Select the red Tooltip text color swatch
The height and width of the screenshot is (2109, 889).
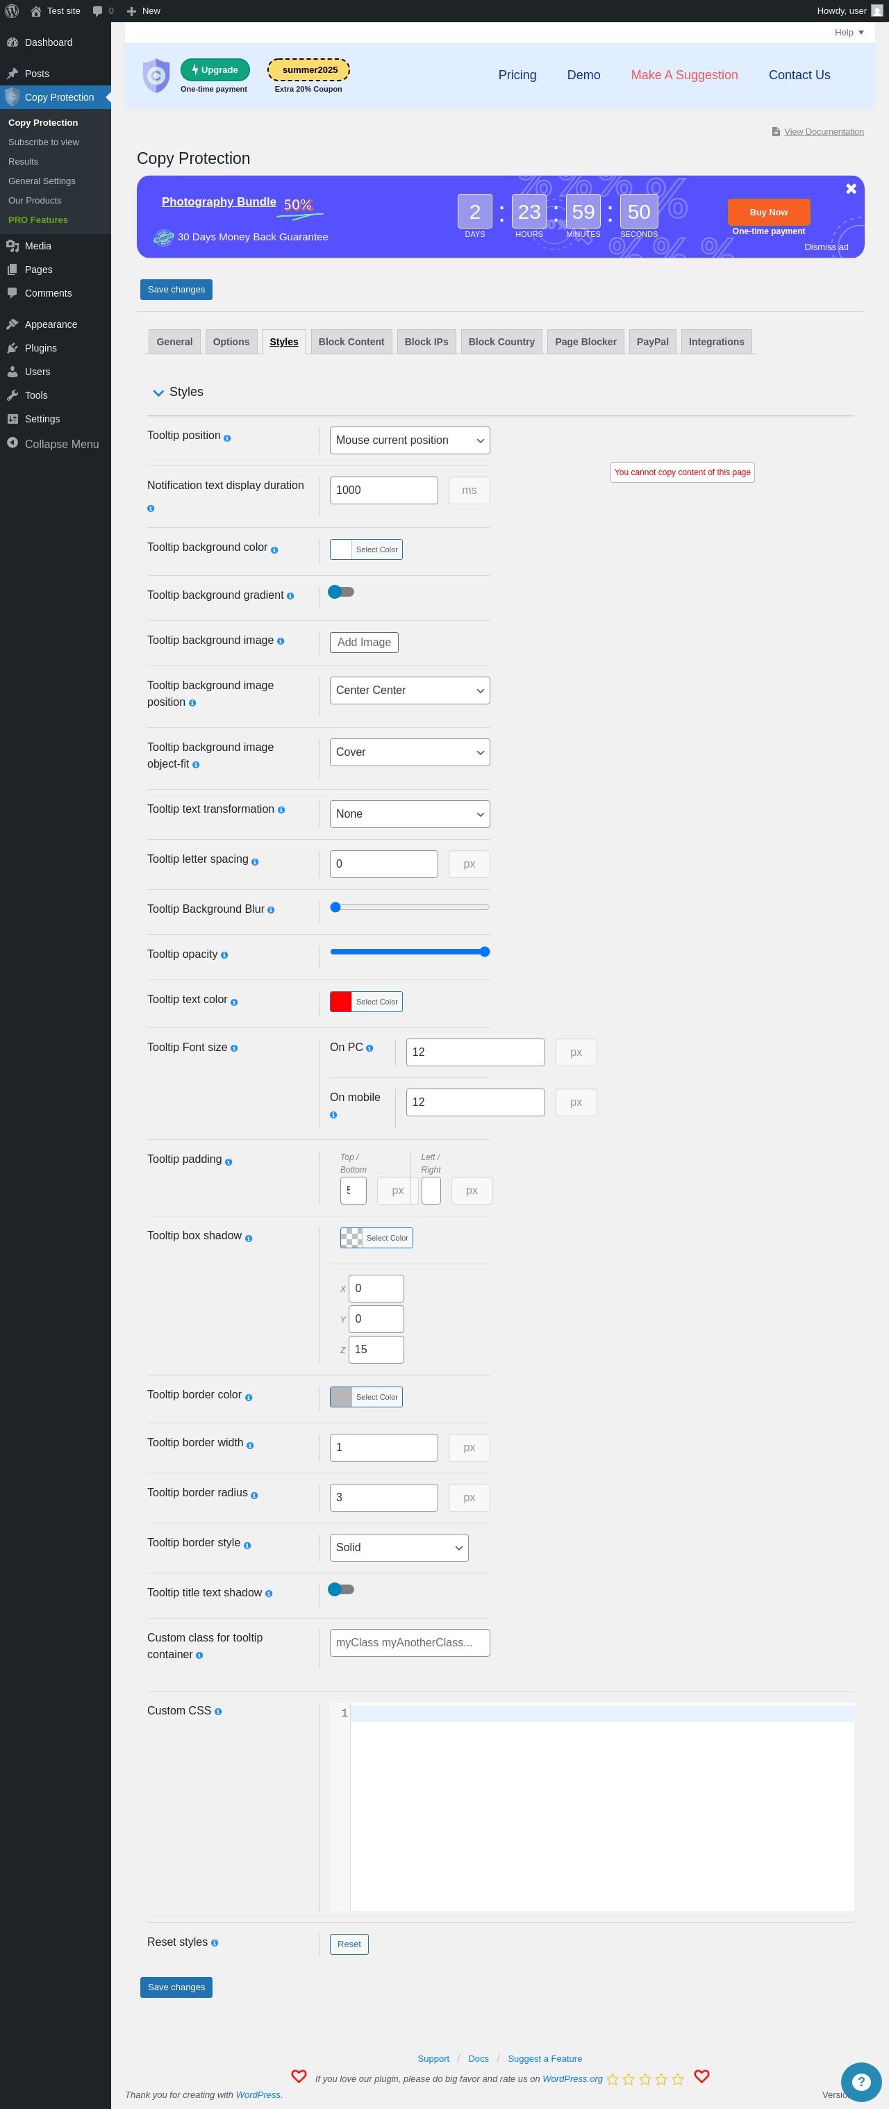(340, 1001)
